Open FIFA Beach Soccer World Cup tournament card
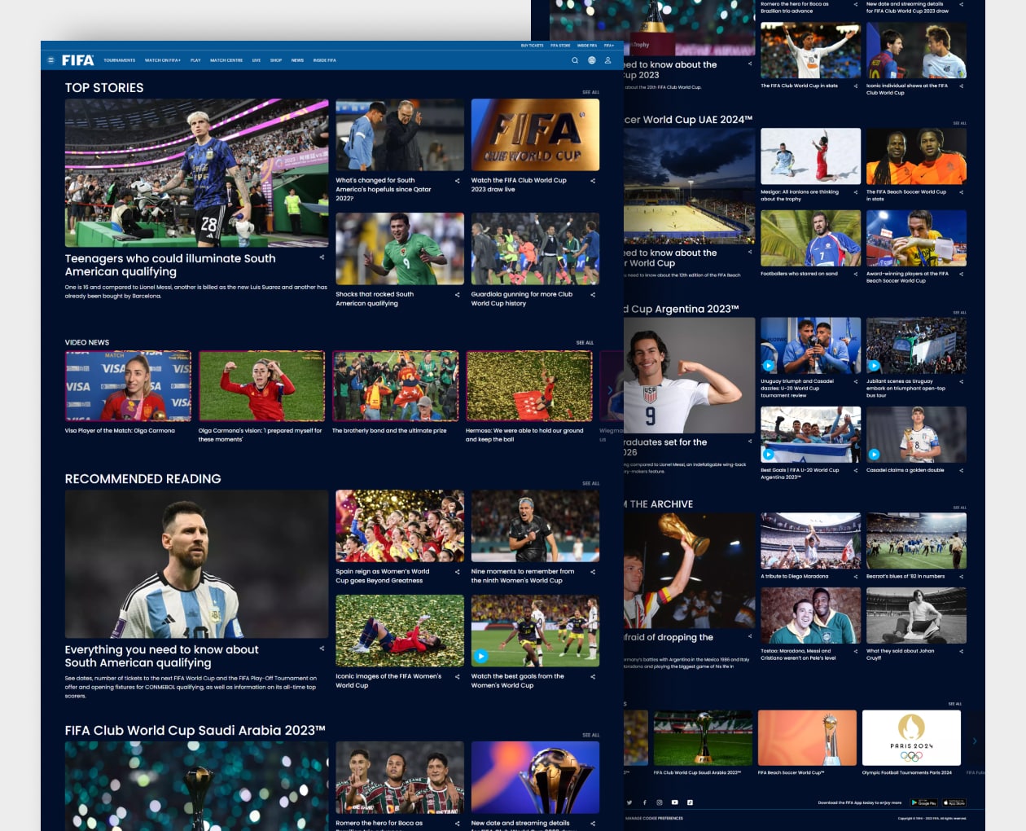The height and width of the screenshot is (831, 1026). [x=808, y=738]
